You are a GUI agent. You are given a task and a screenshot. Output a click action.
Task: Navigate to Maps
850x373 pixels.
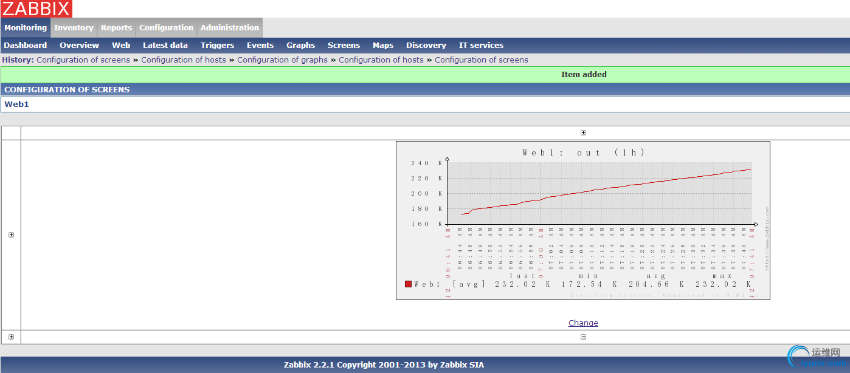pyautogui.click(x=383, y=46)
